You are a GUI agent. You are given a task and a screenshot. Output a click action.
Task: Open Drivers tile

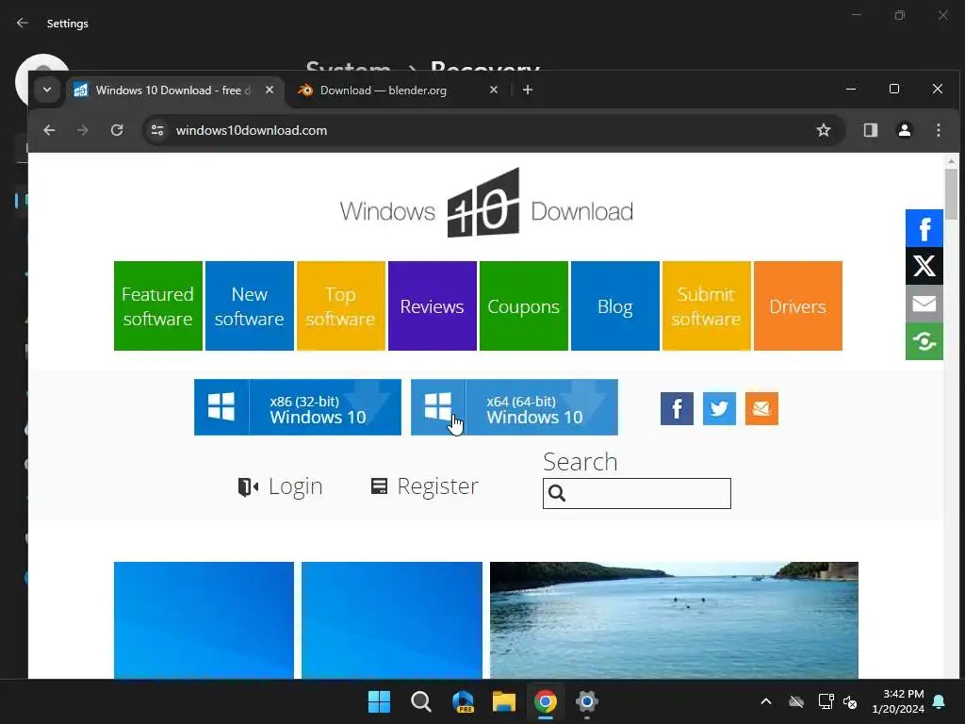tap(797, 306)
